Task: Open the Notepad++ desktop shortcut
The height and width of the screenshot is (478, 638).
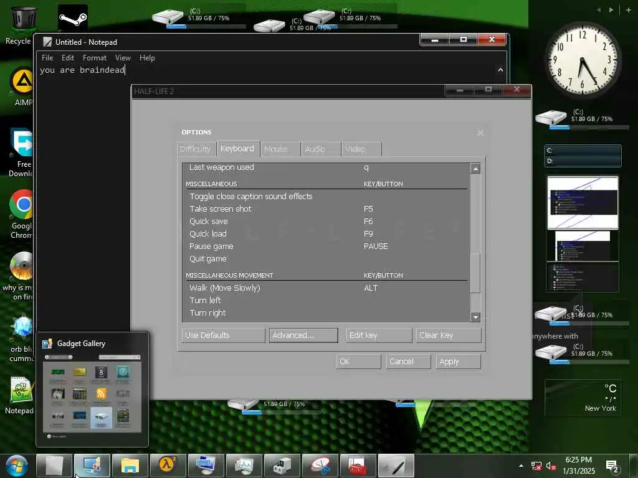Action: click(21, 395)
